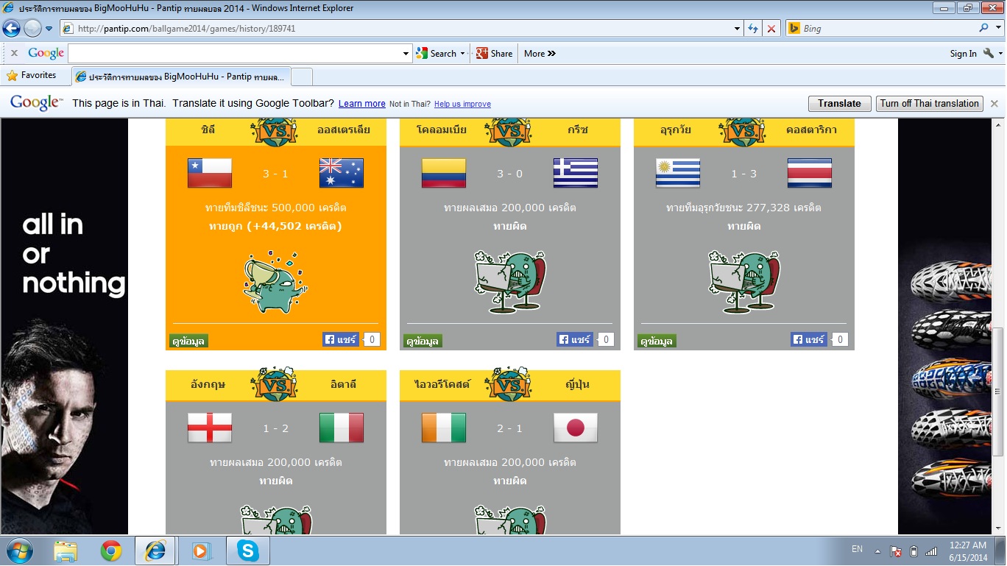
Task: Open a new blank tab
Action: point(302,77)
